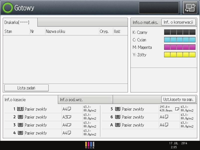Click the M: Magenta toner level bar
The height and width of the screenshot is (150, 200).
tap(180, 47)
